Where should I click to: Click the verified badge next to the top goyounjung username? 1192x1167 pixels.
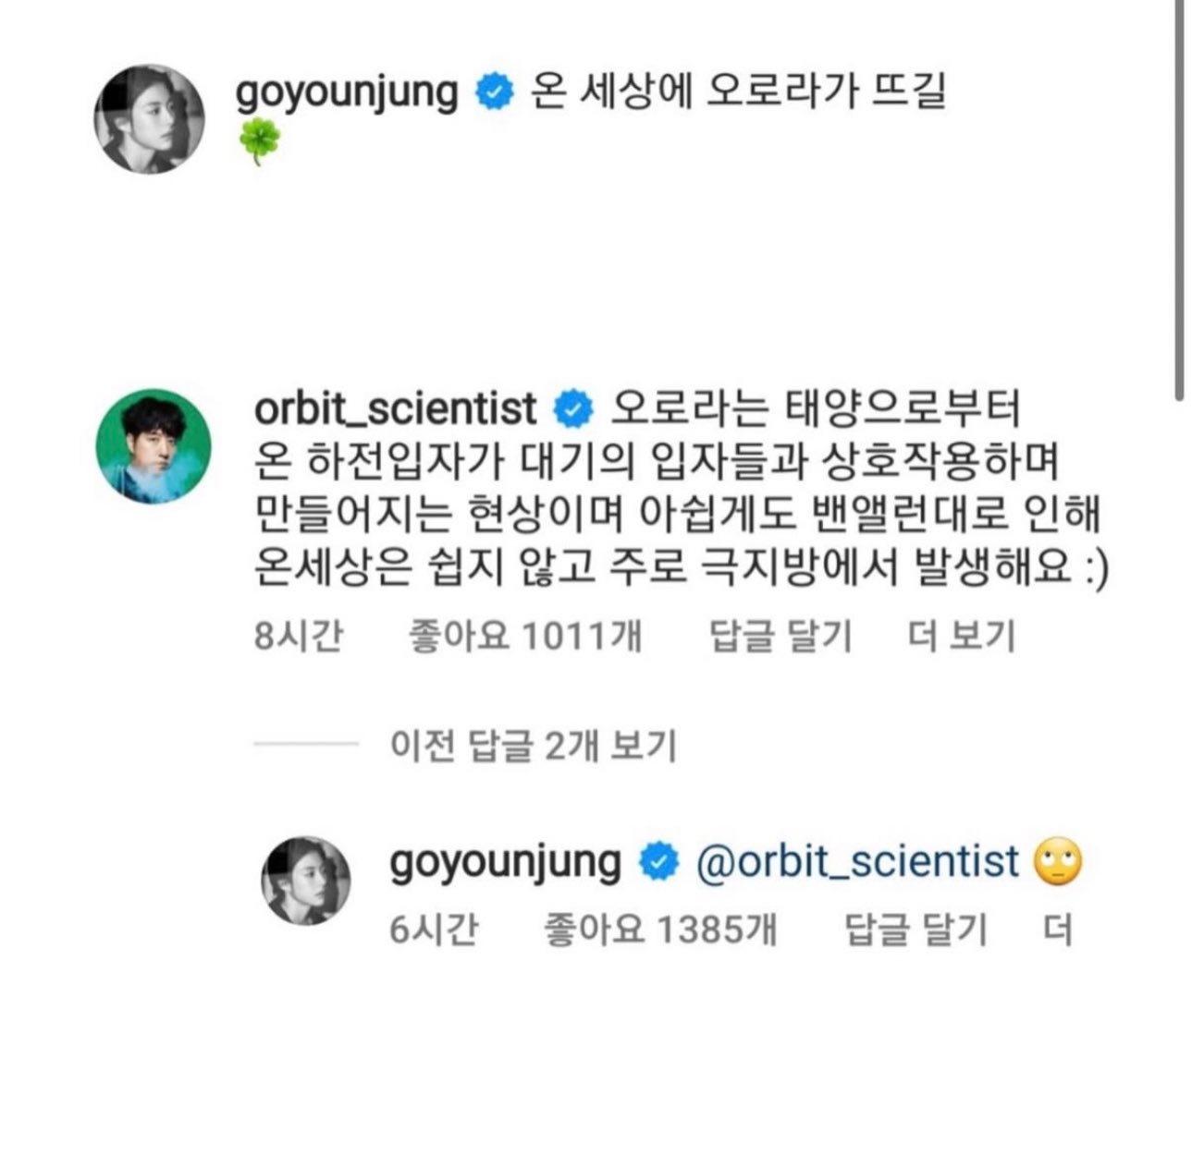click(495, 93)
